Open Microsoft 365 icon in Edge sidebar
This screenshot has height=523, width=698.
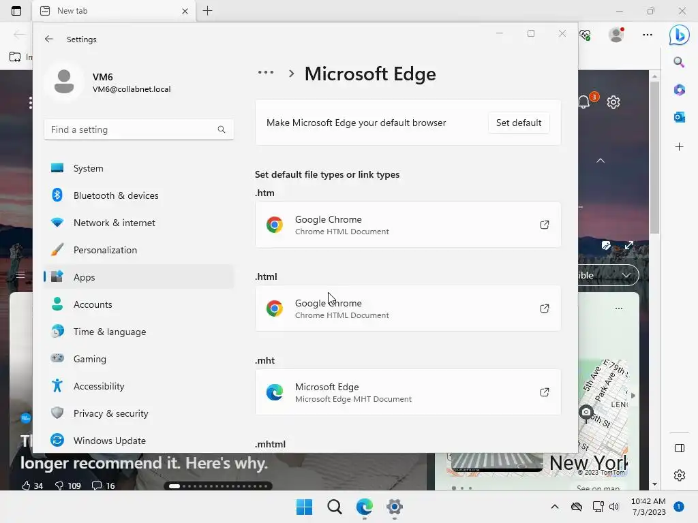click(x=679, y=90)
